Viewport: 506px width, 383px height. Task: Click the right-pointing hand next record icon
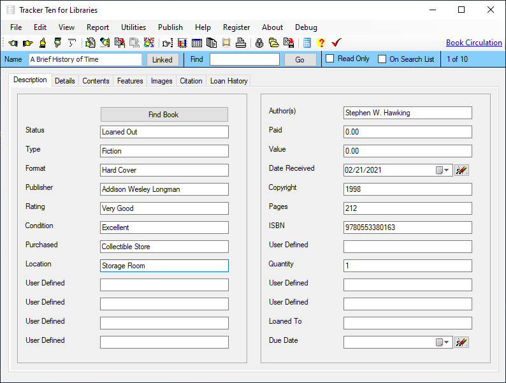27,43
